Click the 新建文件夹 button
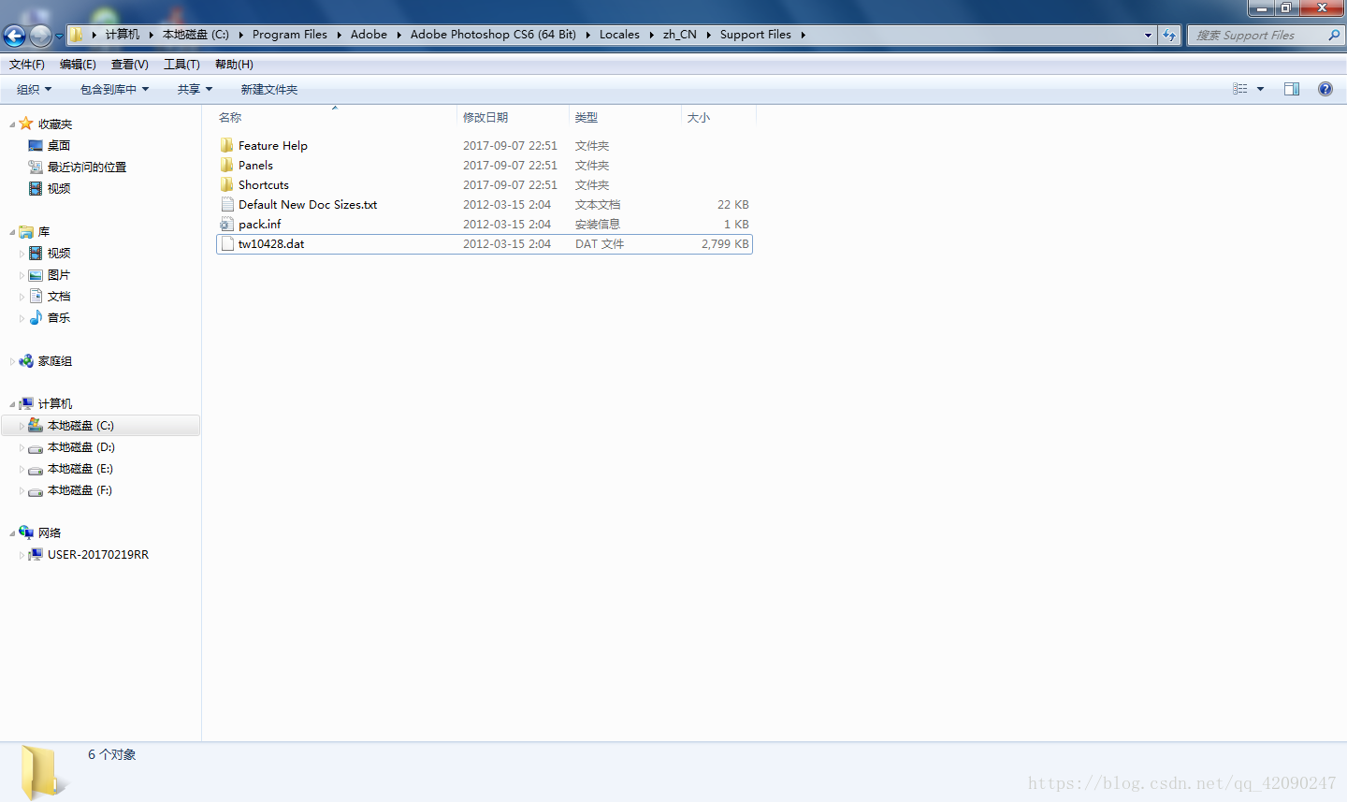 269,89
